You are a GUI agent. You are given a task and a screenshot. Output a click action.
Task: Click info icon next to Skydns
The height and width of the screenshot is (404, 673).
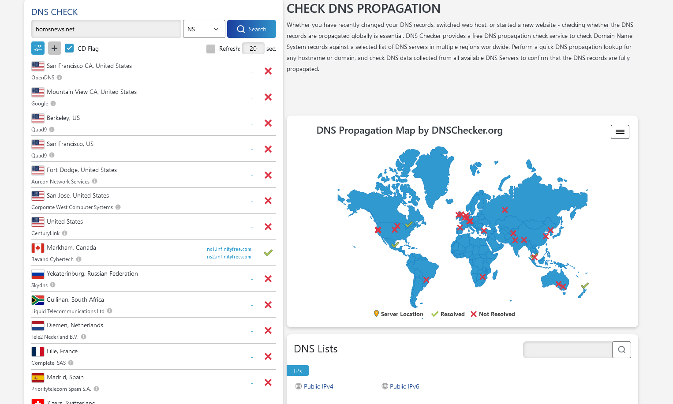tap(53, 285)
